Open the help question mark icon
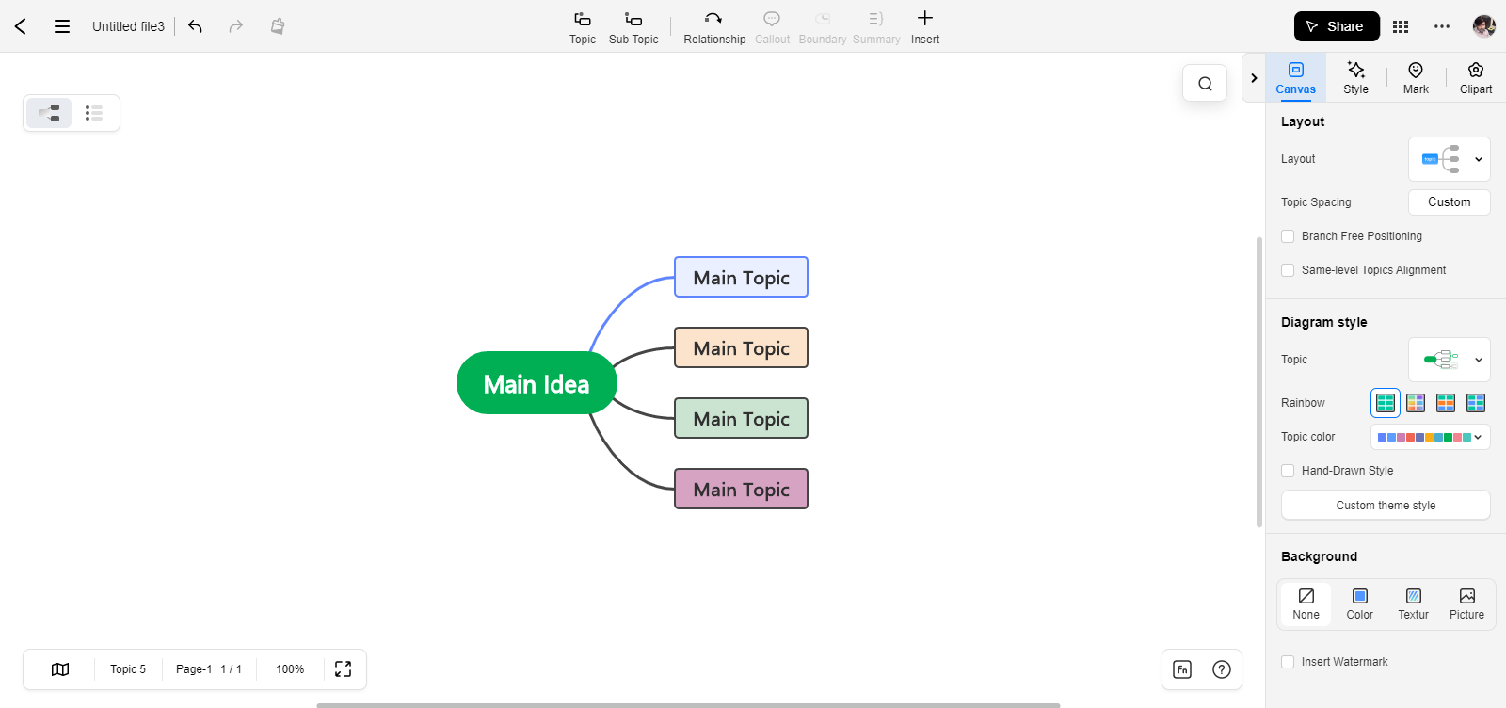Screen dimensions: 1506x708 1222,669
